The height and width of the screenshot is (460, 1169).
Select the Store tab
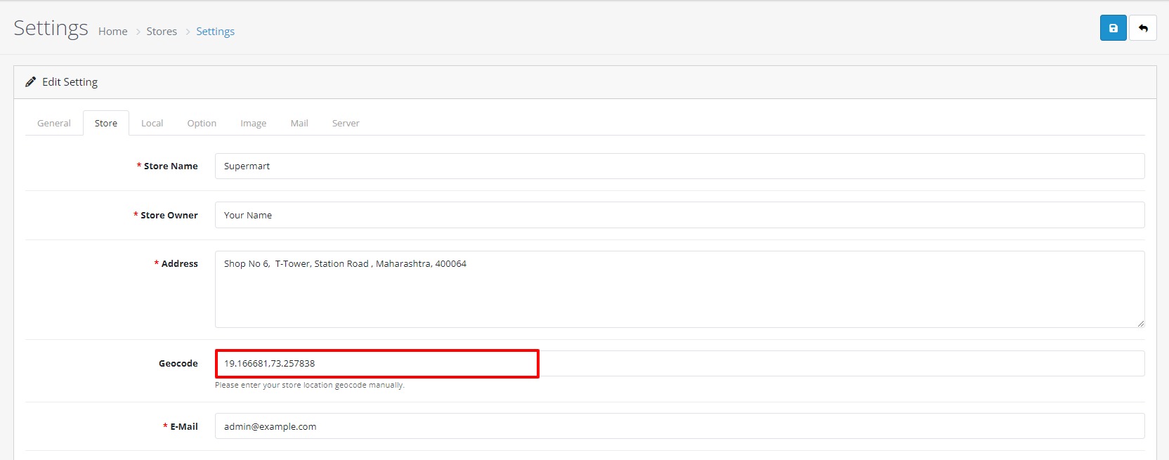pyautogui.click(x=106, y=124)
